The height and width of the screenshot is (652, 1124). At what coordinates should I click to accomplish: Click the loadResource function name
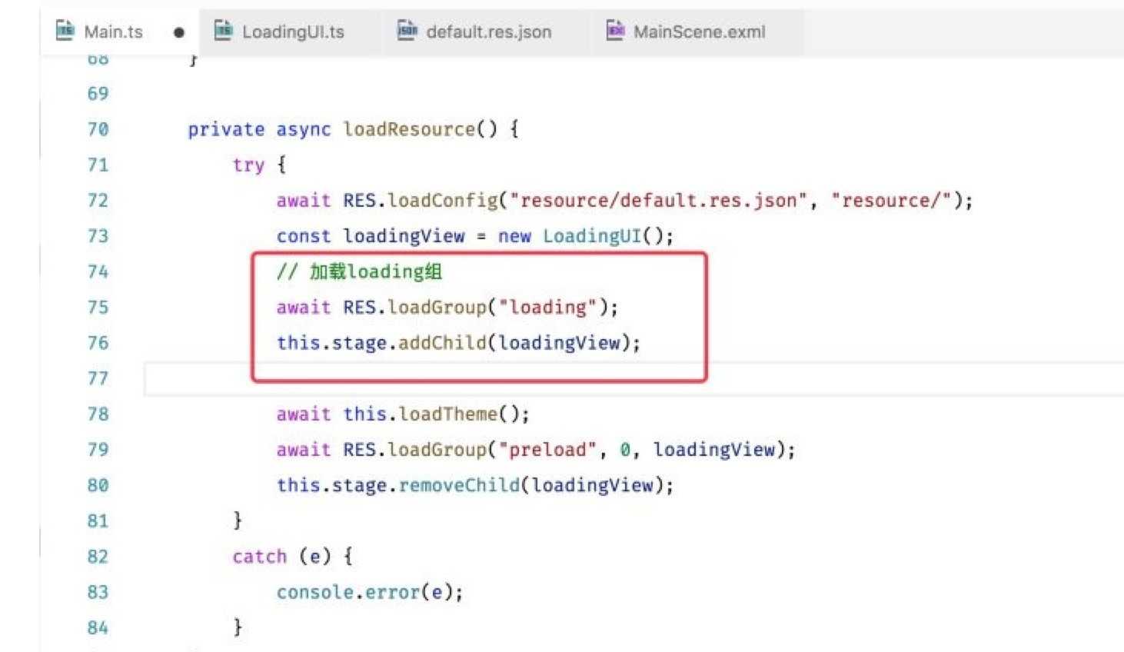pos(409,129)
